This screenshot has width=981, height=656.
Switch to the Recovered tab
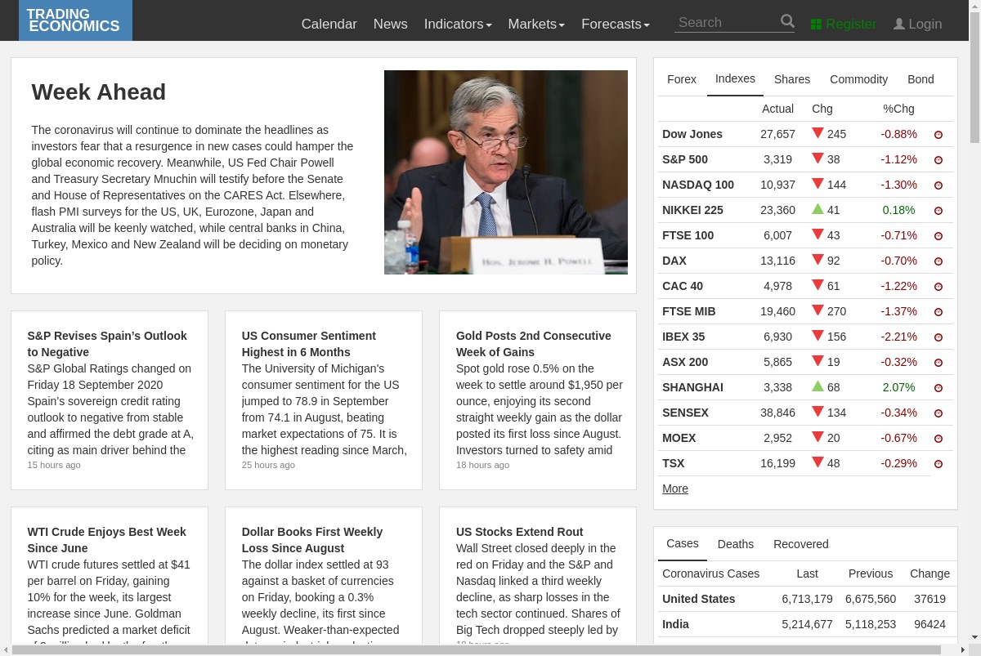point(801,544)
